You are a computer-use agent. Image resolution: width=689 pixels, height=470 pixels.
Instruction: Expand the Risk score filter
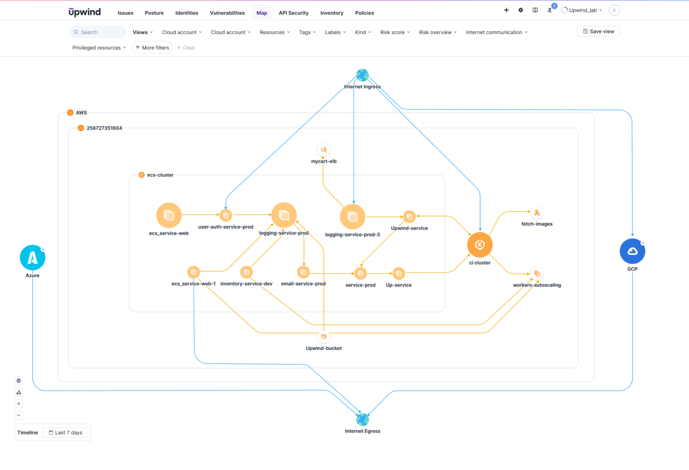tap(394, 32)
